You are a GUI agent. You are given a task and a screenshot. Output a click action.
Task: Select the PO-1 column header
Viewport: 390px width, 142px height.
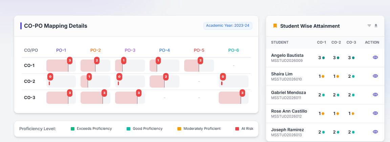pos(61,50)
